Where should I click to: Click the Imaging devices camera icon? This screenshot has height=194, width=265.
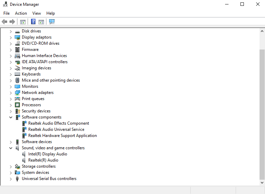tap(17, 68)
